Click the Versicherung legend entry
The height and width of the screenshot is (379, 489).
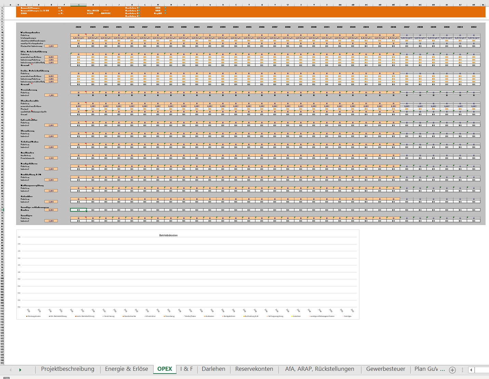tap(109, 316)
